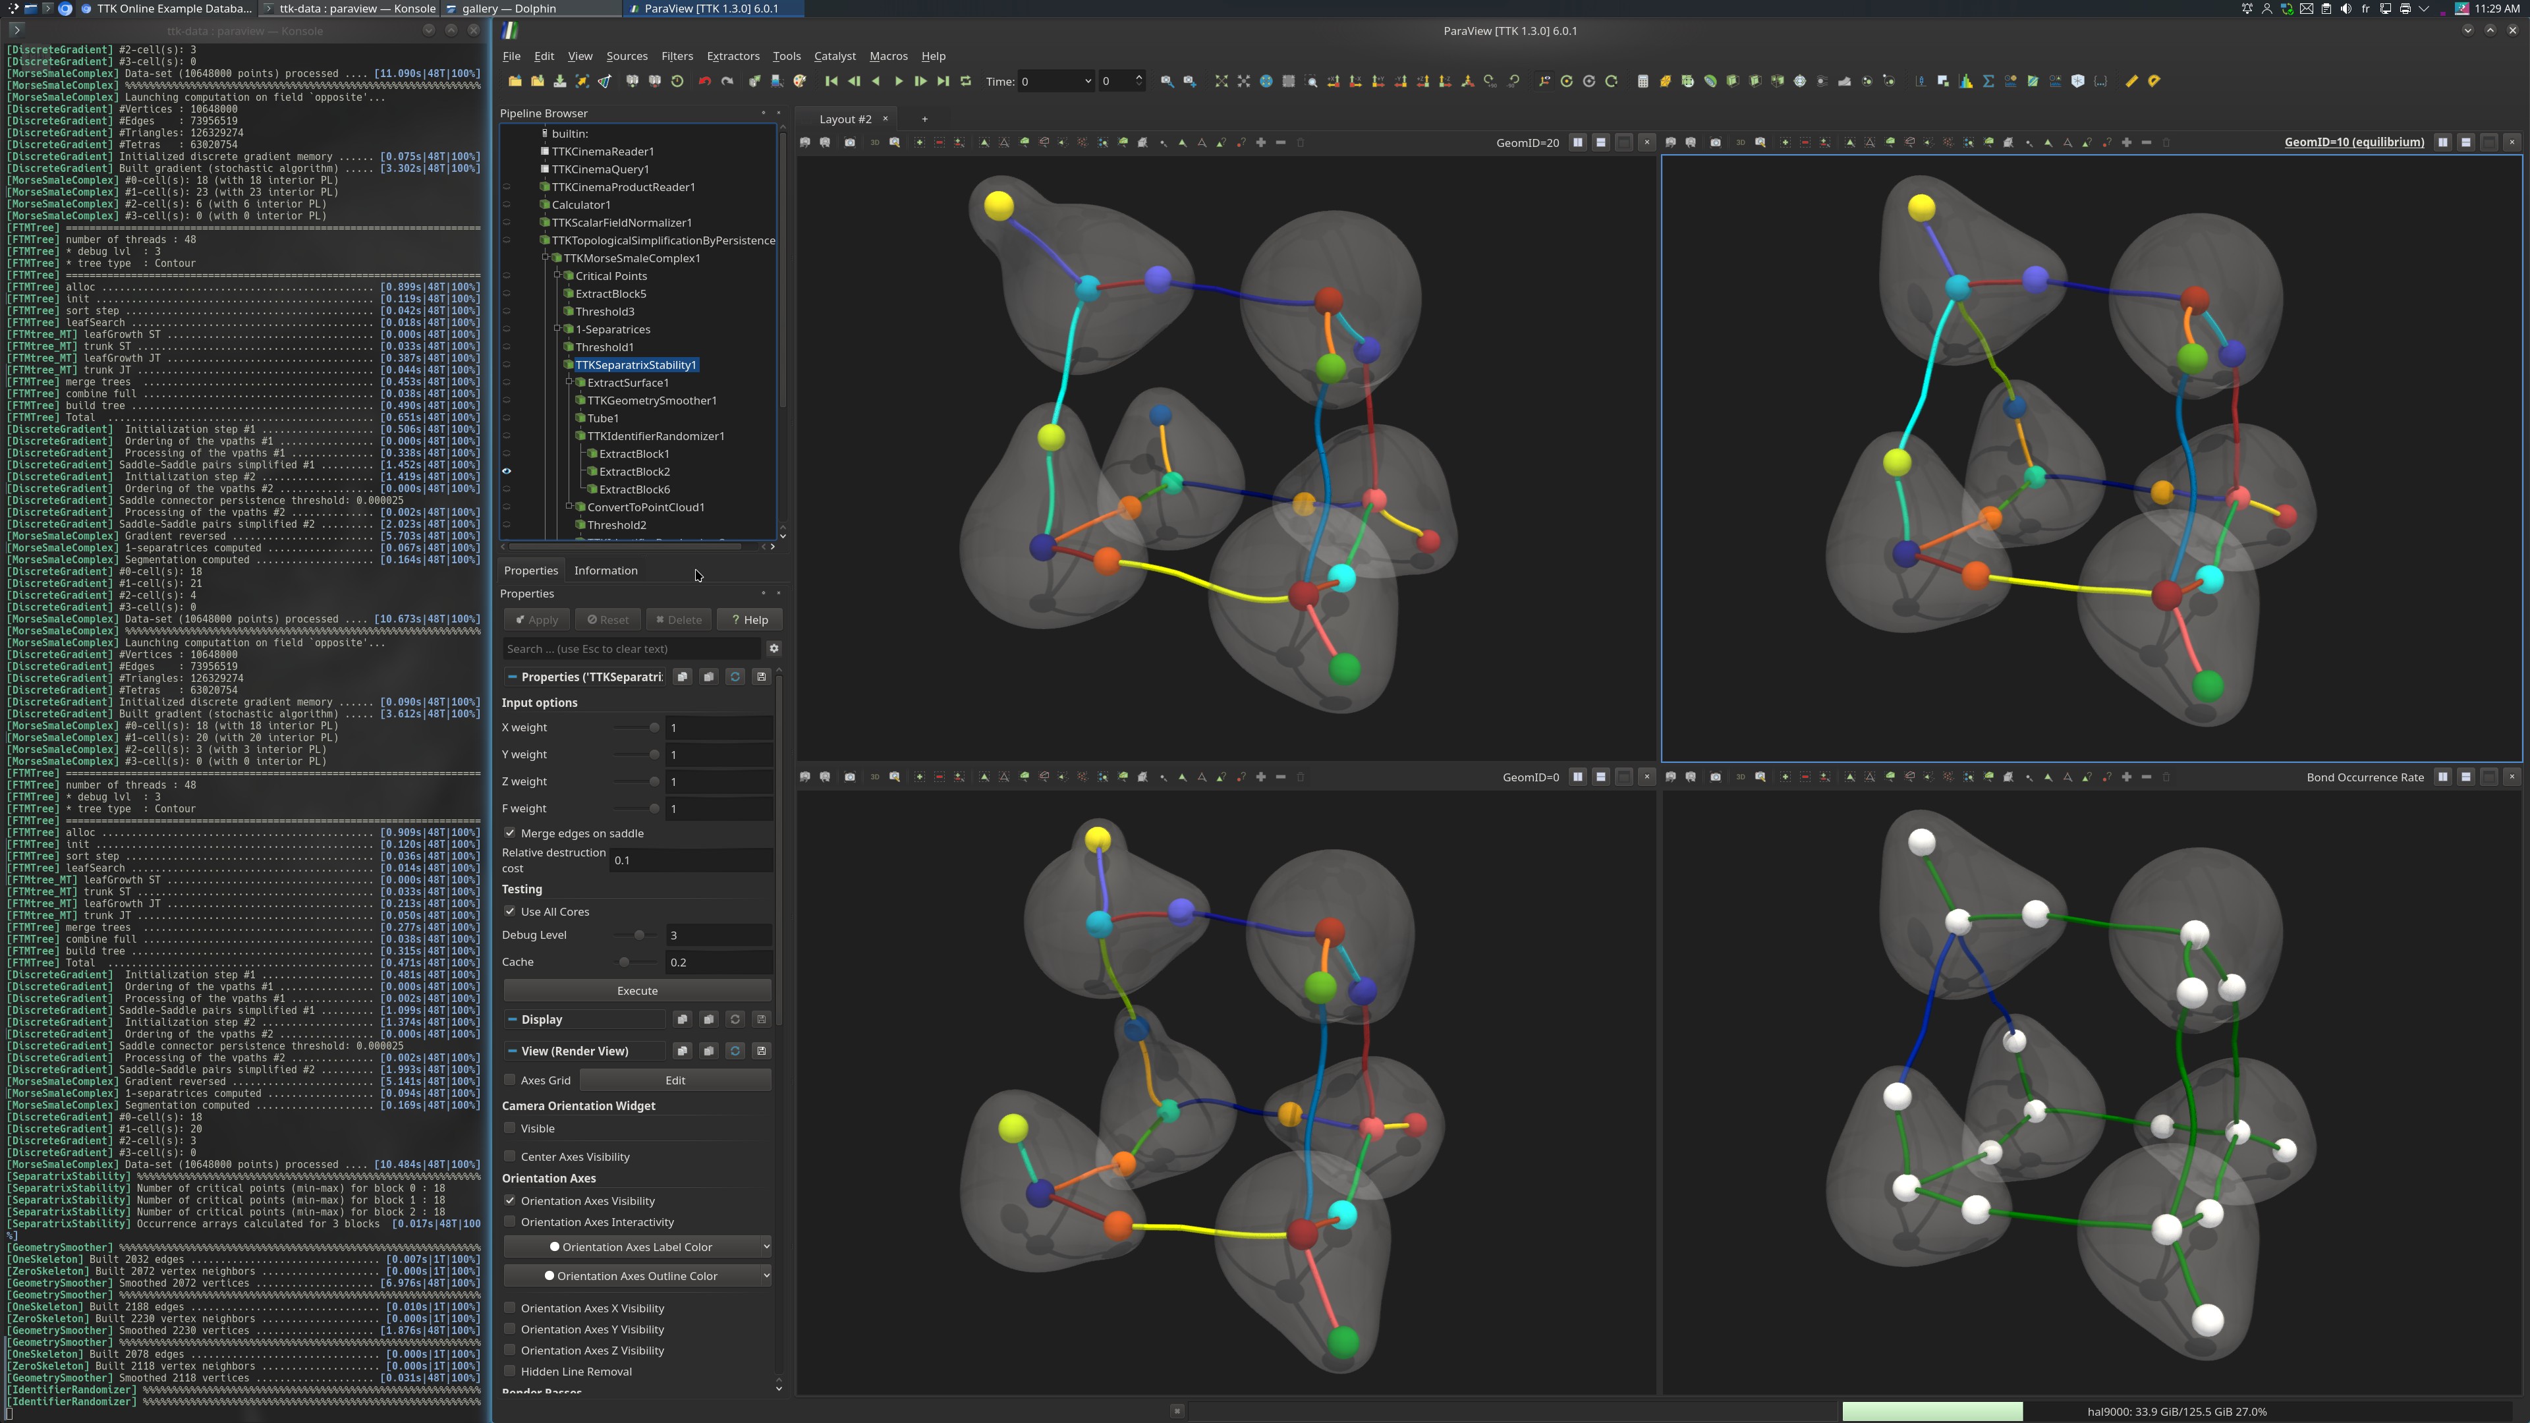2530x1423 pixels.
Task: Jump to the first animation frame
Action: pos(831,82)
